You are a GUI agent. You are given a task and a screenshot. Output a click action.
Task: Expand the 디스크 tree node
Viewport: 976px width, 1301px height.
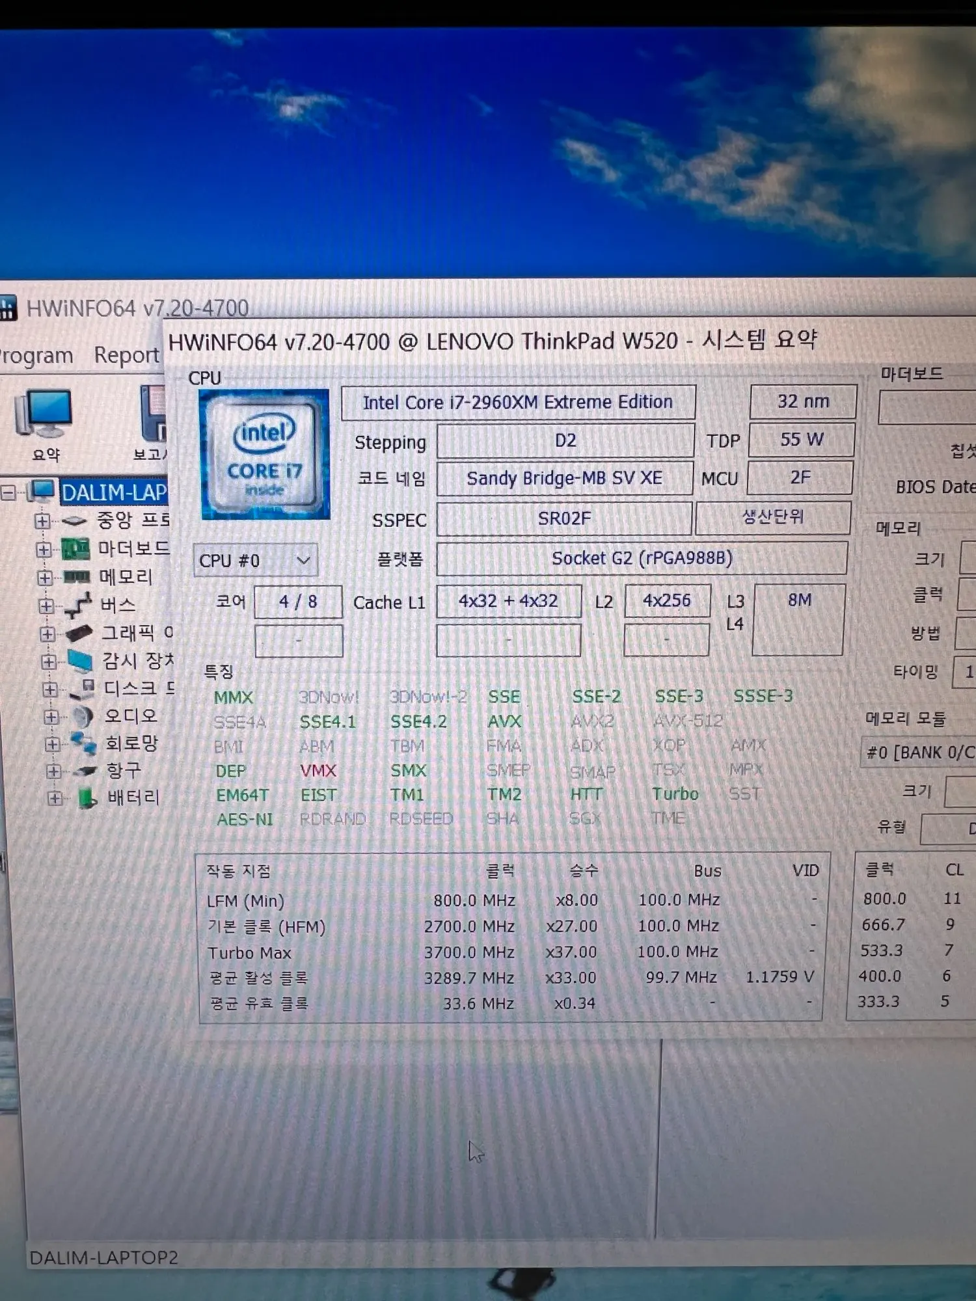coord(50,690)
